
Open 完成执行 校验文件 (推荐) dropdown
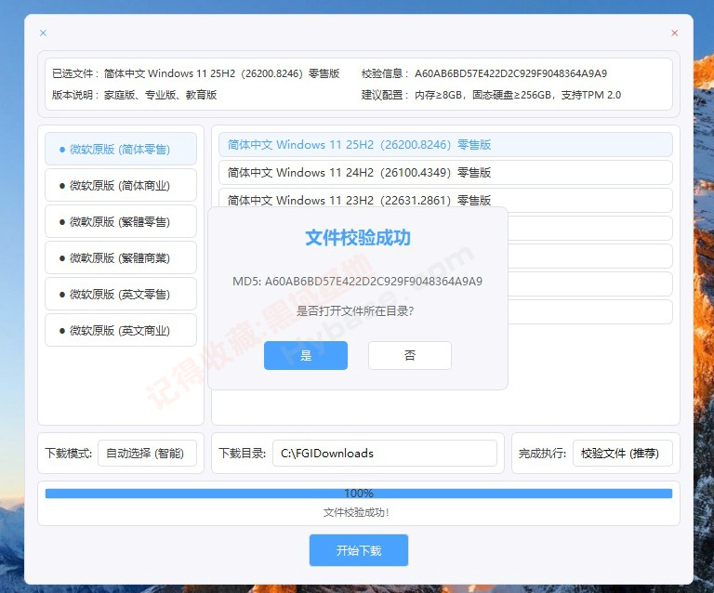pyautogui.click(x=623, y=454)
